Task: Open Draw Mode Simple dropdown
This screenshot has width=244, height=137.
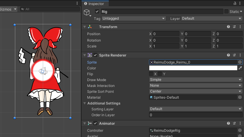Action: [196, 80]
